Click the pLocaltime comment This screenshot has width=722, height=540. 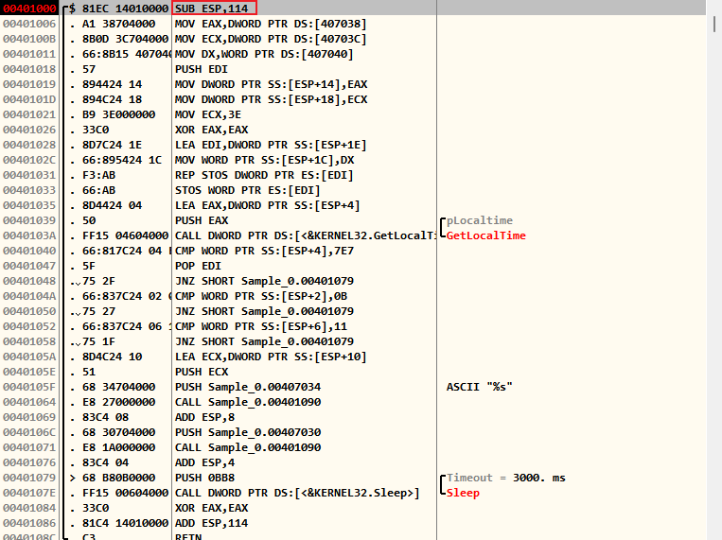click(480, 220)
